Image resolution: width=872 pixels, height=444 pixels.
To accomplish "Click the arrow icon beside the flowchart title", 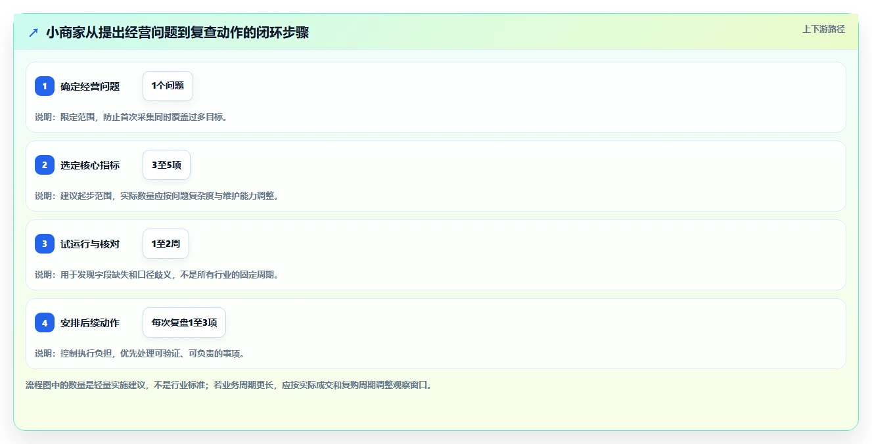I will [34, 32].
